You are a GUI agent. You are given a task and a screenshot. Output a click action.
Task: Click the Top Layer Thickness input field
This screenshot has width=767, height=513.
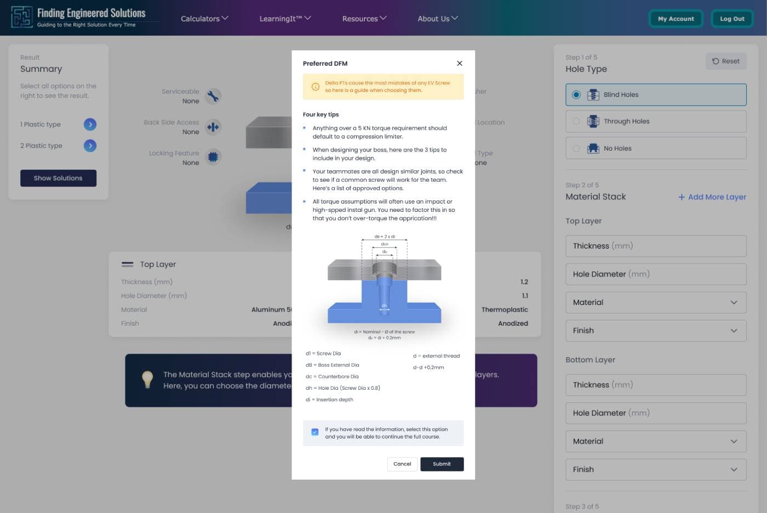(655, 246)
